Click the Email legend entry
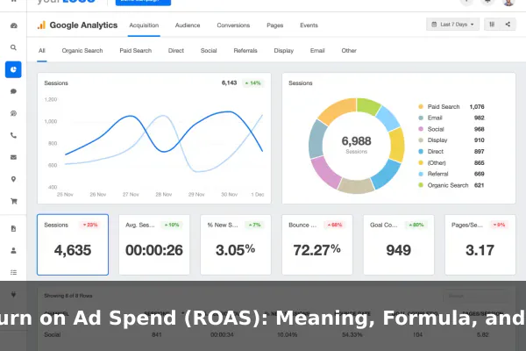This screenshot has height=351, width=526. click(451, 118)
